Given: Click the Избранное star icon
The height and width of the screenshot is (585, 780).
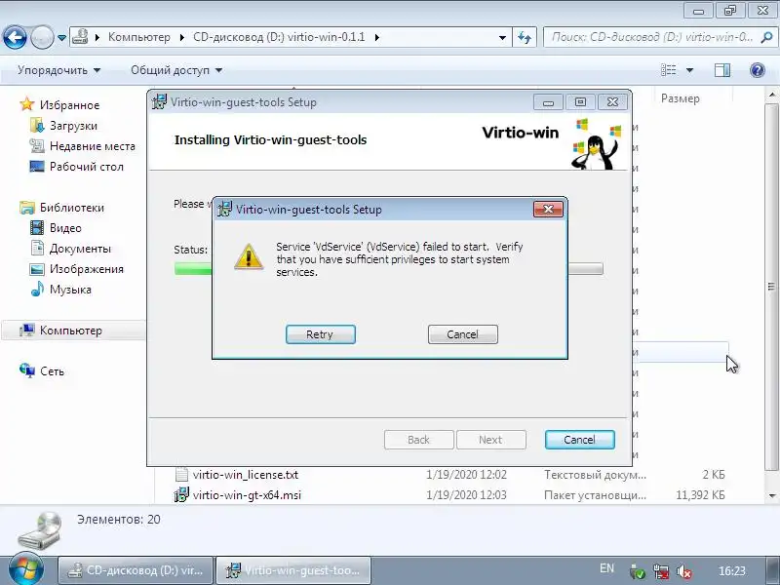Looking at the screenshot, I should [x=27, y=104].
